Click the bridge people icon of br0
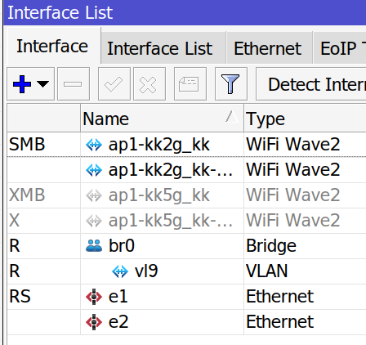The width and height of the screenshot is (366, 345). [x=94, y=246]
